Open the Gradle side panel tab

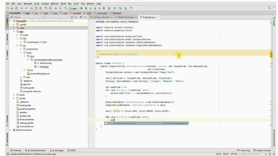274,22
